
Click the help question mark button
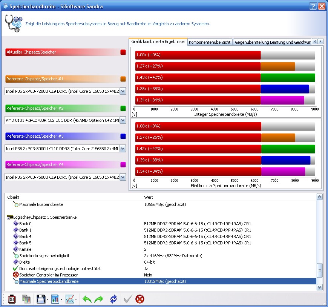(313, 6)
